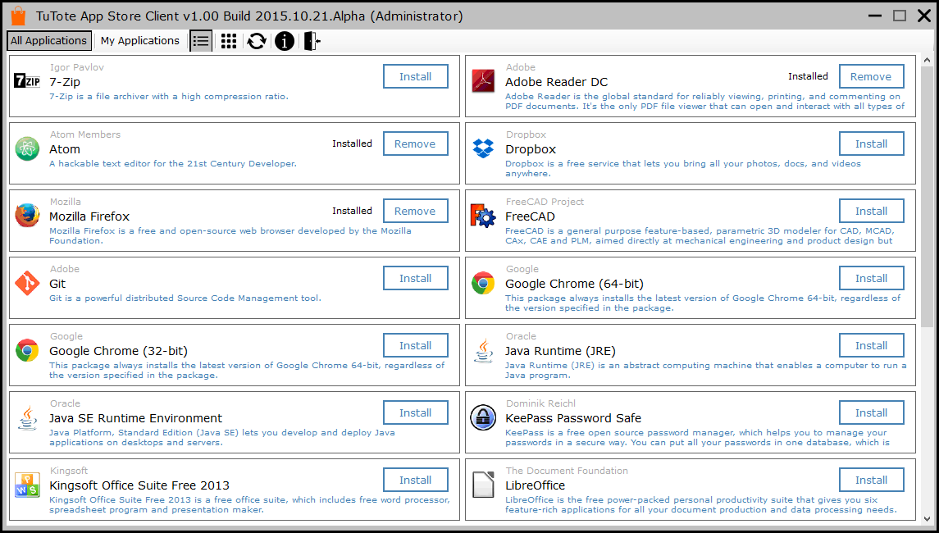Install KeePass Password Safe
Image resolution: width=939 pixels, height=533 pixels.
pos(871,412)
